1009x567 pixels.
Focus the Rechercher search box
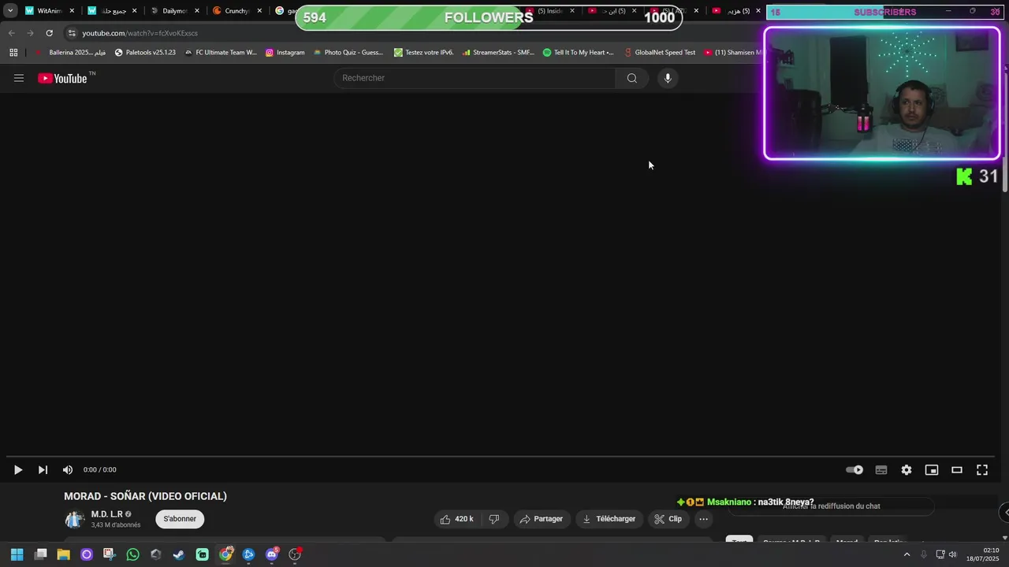coord(475,78)
